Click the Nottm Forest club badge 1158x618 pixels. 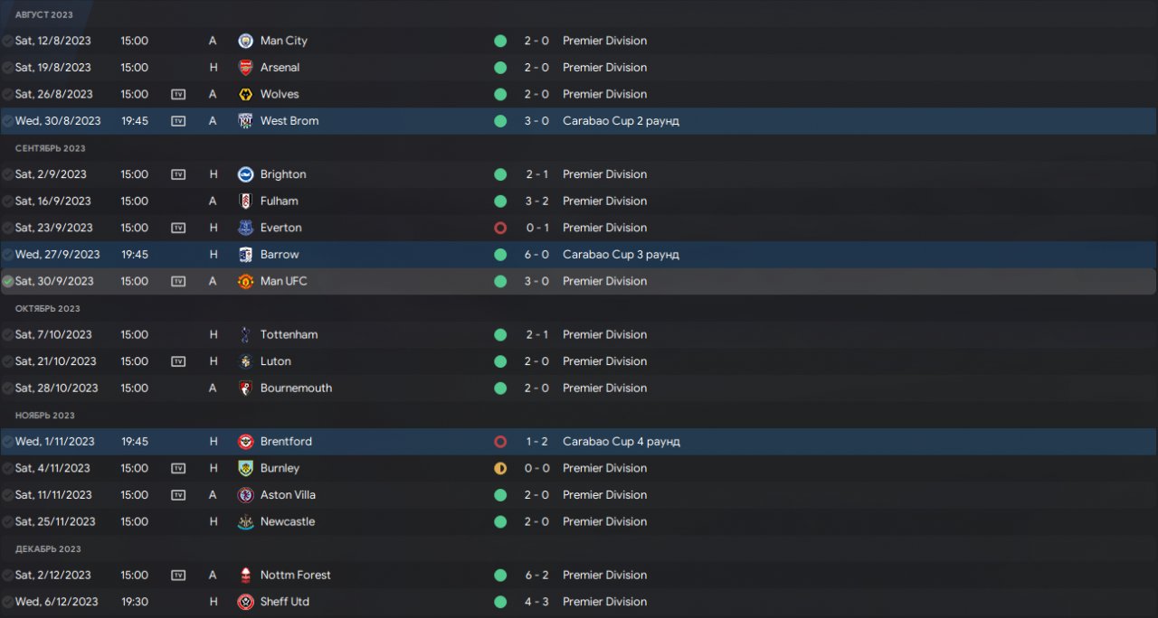[x=245, y=575]
